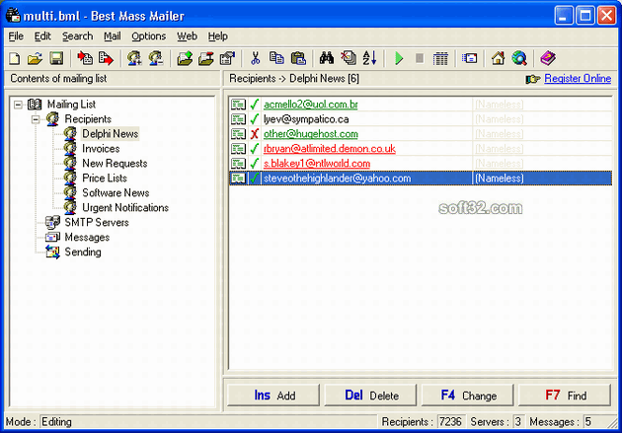The width and height of the screenshot is (622, 433).
Task: Click the New file toolbar icon
Action: [x=15, y=58]
